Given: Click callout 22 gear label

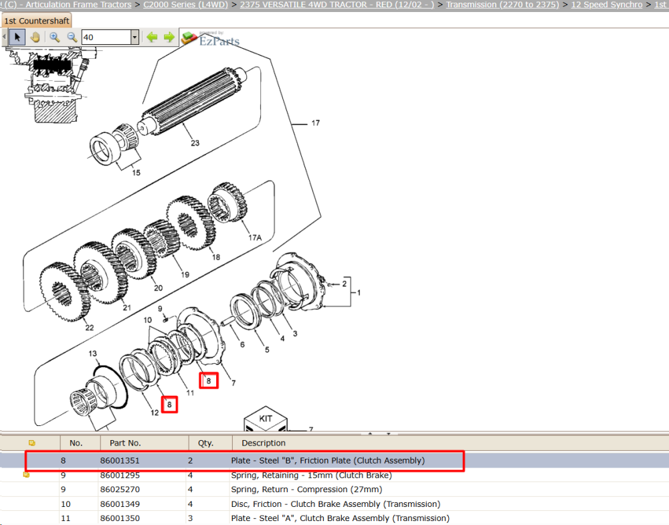Looking at the screenshot, I should [x=89, y=328].
